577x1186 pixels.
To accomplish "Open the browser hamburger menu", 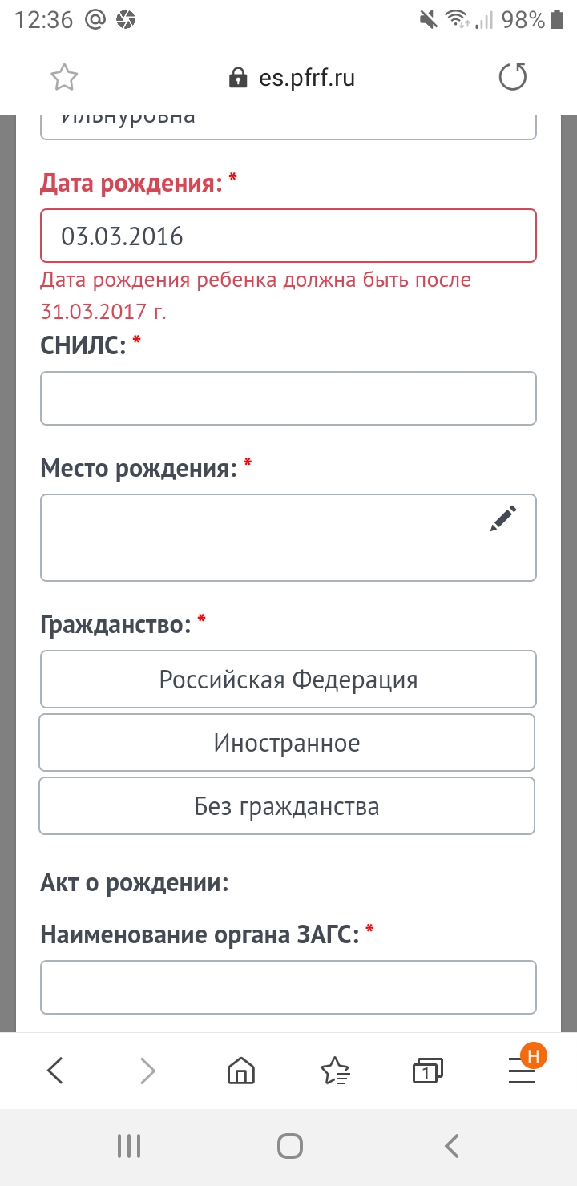I will click(522, 1070).
